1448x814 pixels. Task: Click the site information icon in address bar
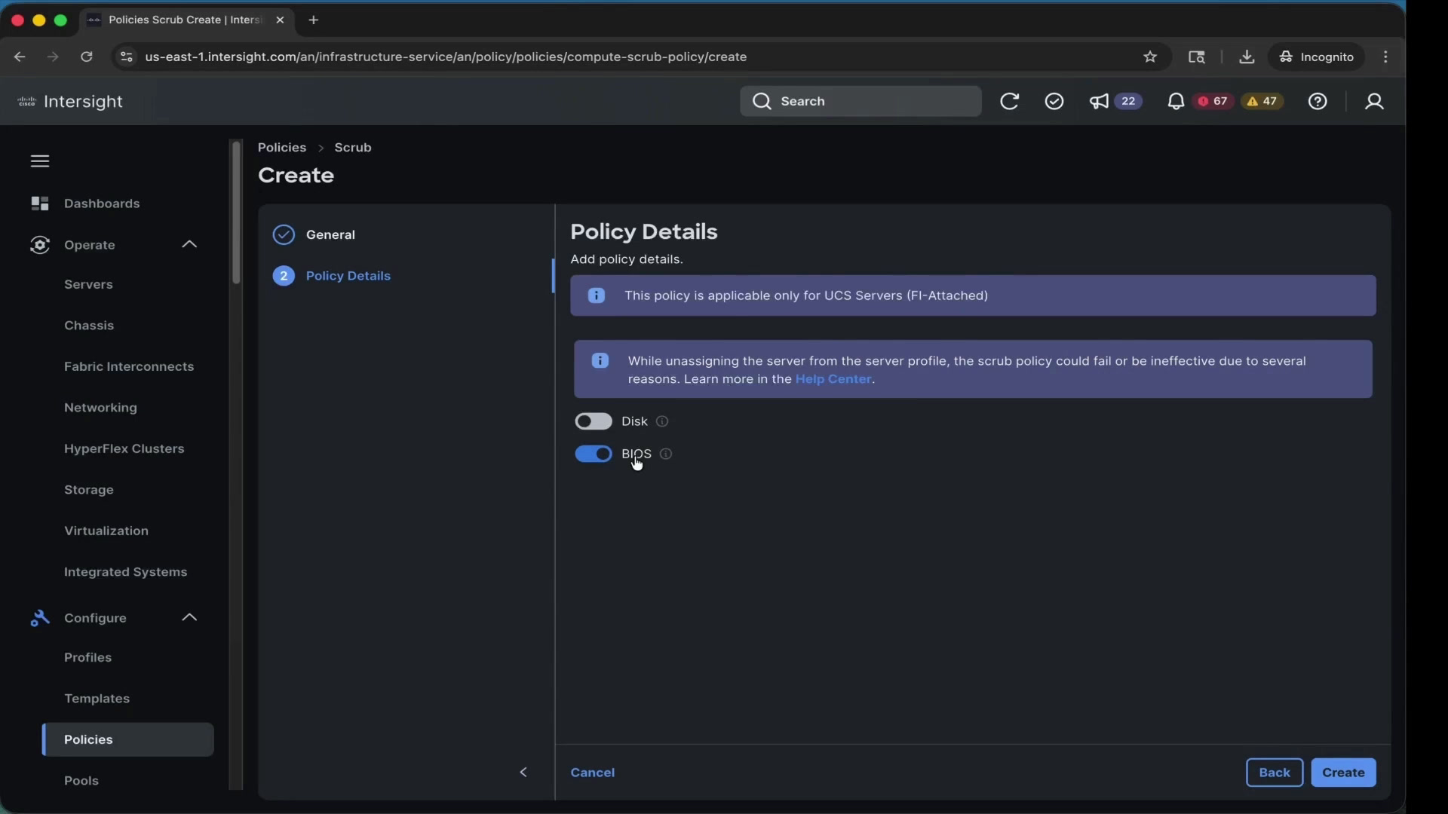127,57
